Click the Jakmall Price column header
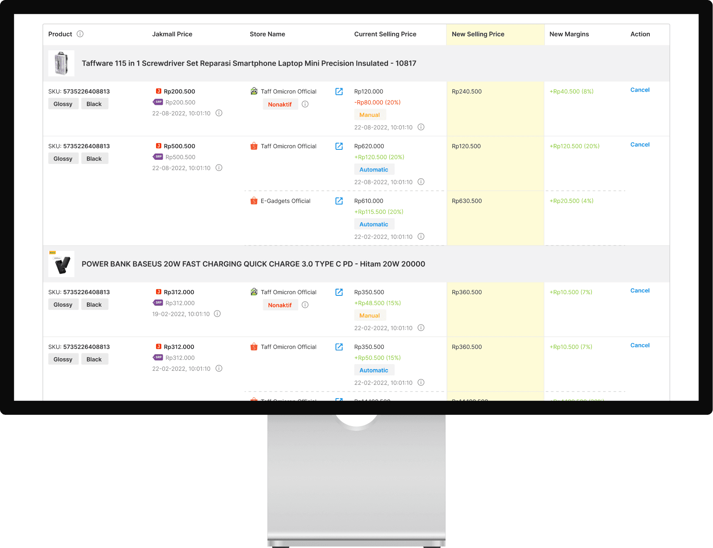 pyautogui.click(x=172, y=34)
